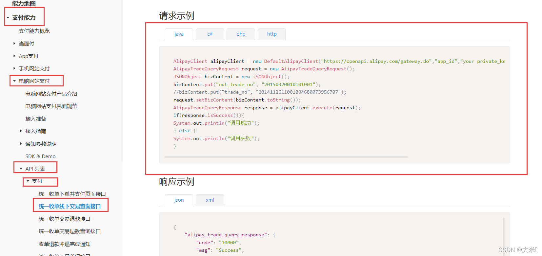Collapse the 支付能力 section arrow
Image resolution: width=542 pixels, height=256 pixels.
point(8,18)
